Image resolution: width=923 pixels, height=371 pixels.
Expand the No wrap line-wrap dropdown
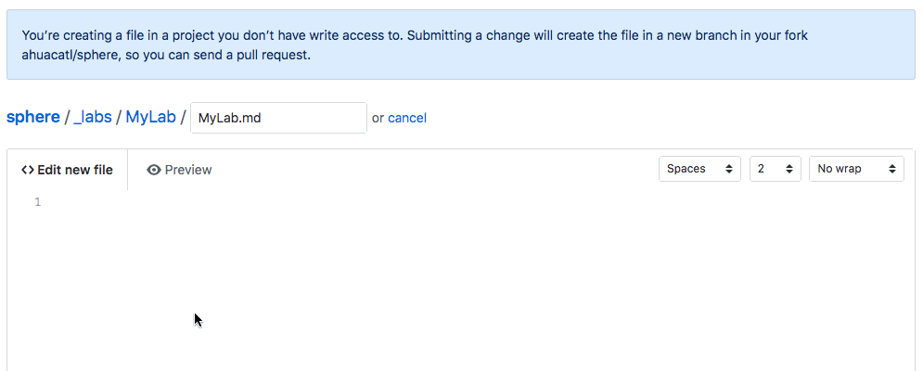pyautogui.click(x=856, y=169)
